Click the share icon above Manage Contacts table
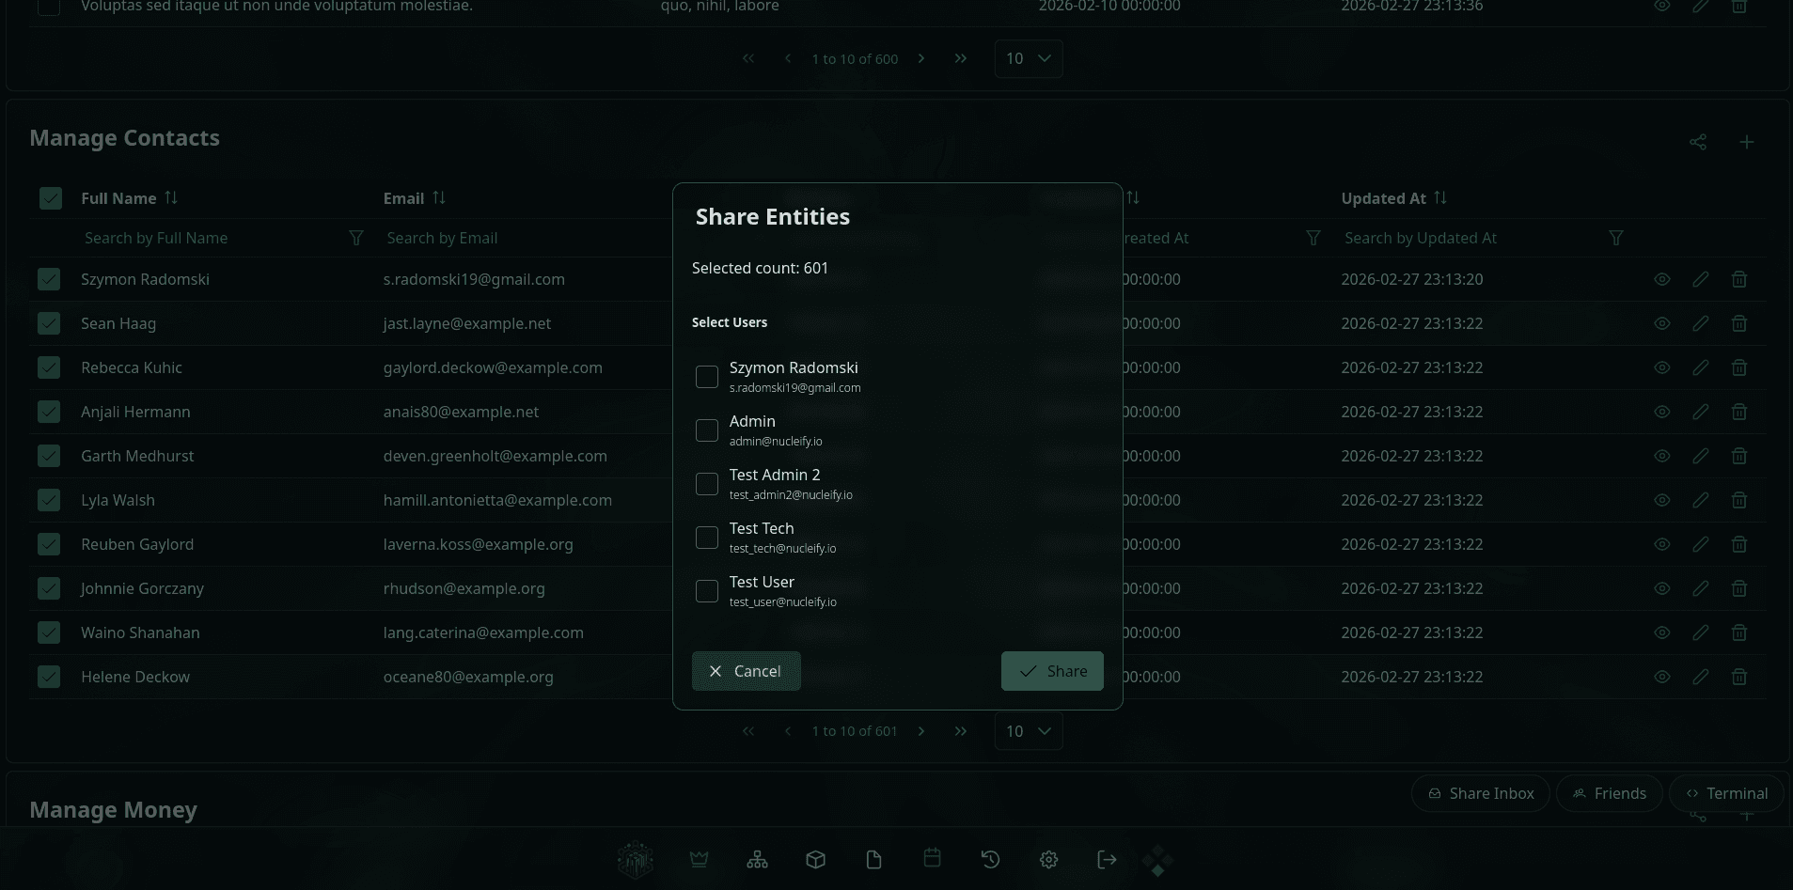 coord(1698,142)
